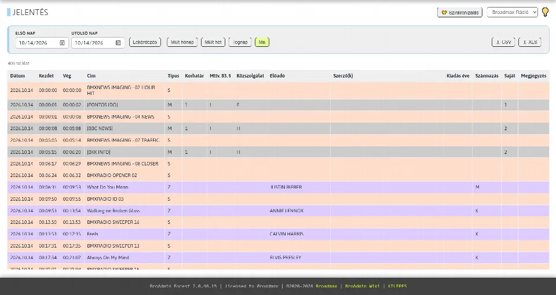Select the What Do You Mean row
Image resolution: width=556 pixels, height=295 pixels.
point(278,187)
